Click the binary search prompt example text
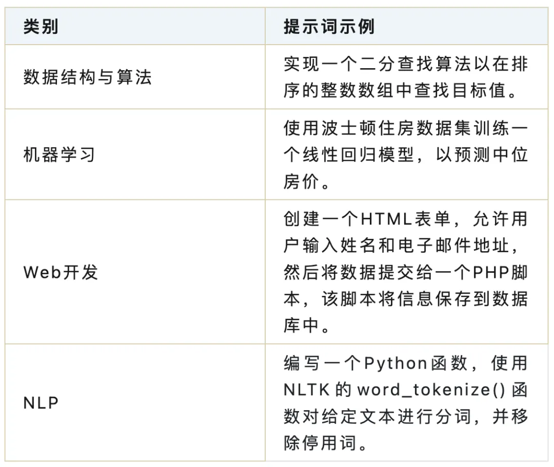Image resolution: width=554 pixels, height=467 pixels. pyautogui.click(x=406, y=77)
